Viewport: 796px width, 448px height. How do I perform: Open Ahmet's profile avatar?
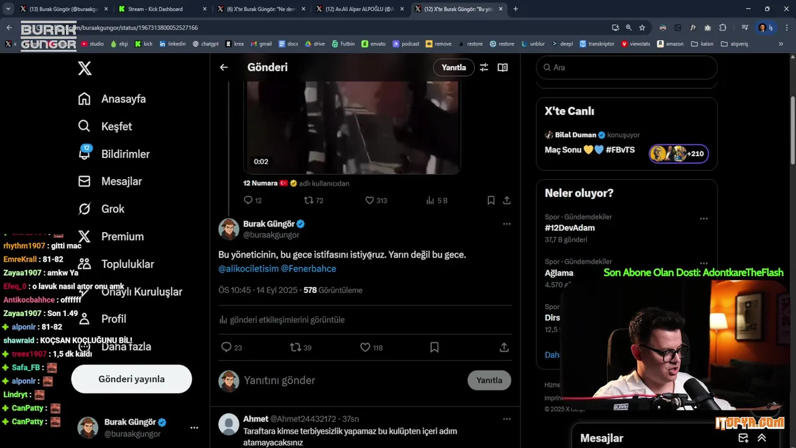pyautogui.click(x=229, y=424)
